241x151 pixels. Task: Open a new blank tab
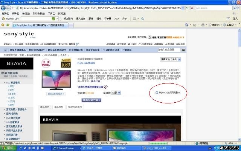pos(71,25)
